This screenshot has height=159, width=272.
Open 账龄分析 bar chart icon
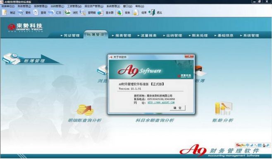[223, 108]
